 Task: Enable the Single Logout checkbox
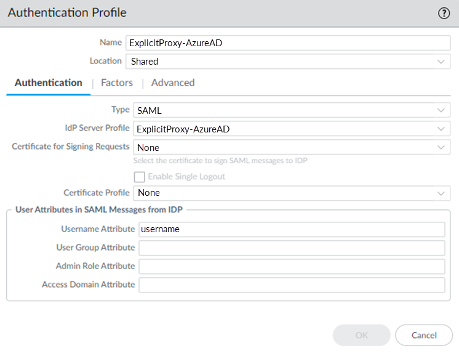pos(139,177)
